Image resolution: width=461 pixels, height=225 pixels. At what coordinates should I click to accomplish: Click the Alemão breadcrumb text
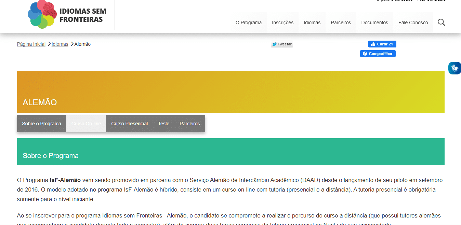click(82, 44)
